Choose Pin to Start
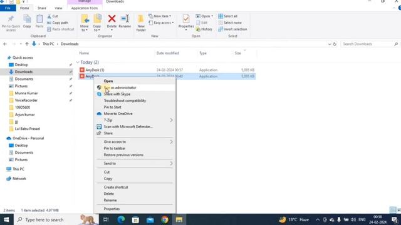Screen dimensions: 401x225 pyautogui.click(x=135, y=107)
